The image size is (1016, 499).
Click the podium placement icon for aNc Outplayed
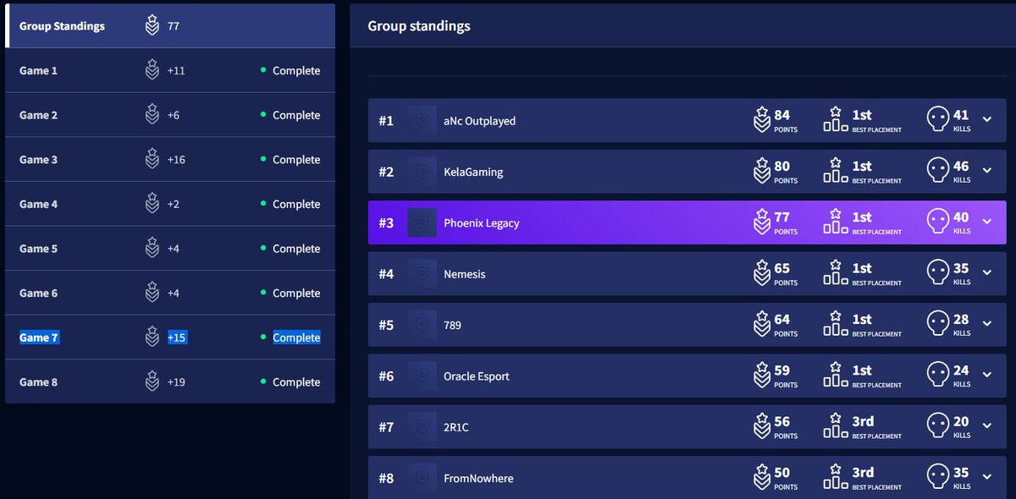(836, 119)
